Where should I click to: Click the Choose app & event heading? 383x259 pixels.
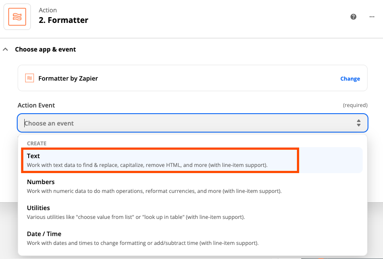(45, 49)
